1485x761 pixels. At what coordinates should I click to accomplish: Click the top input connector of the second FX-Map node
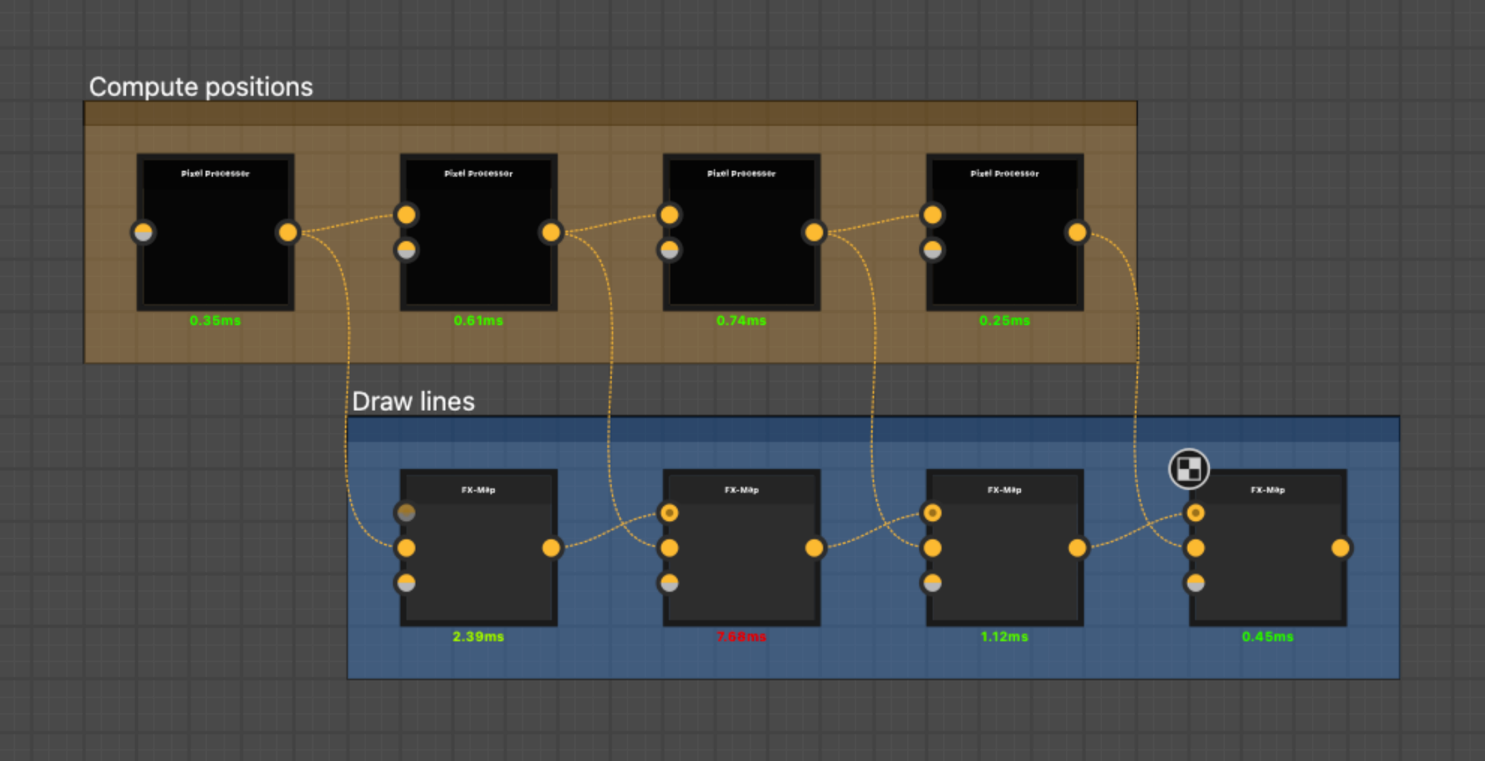669,513
